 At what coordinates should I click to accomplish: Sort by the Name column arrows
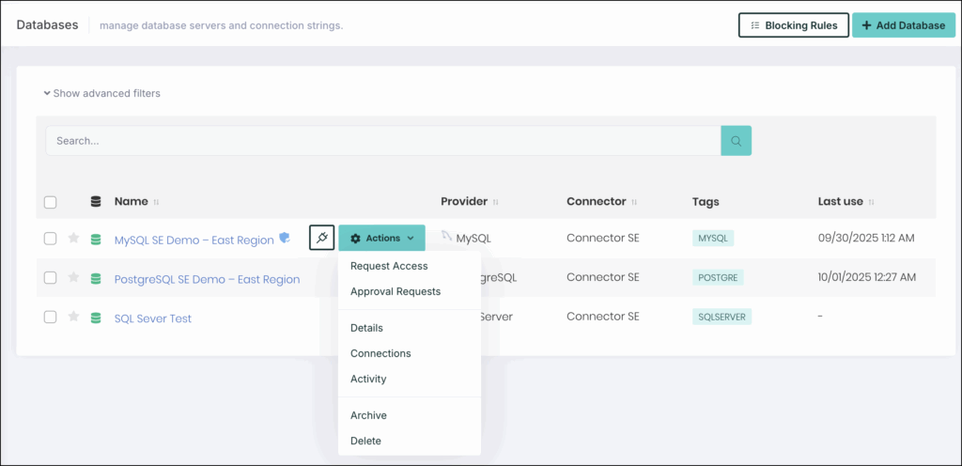157,202
